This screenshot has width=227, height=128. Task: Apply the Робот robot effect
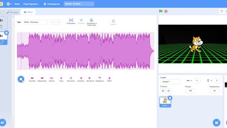(x=110, y=79)
